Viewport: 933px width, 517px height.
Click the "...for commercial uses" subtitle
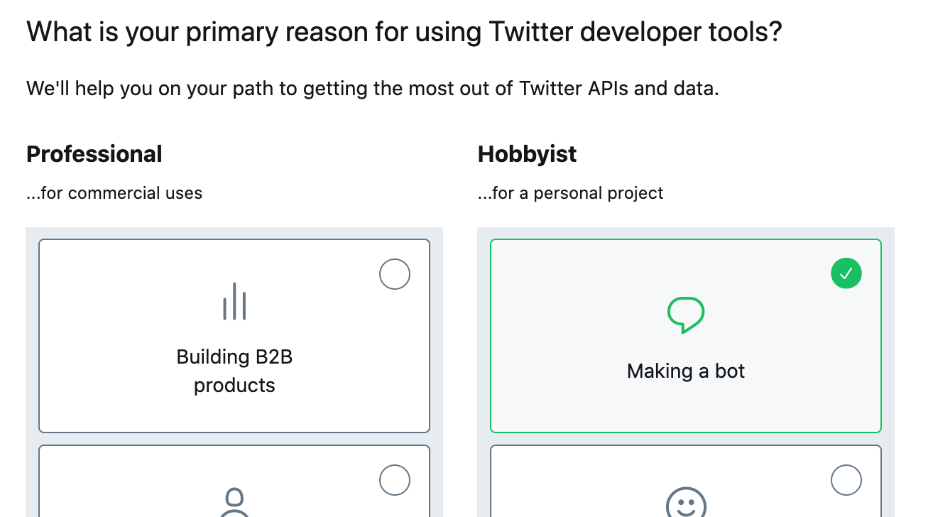point(114,193)
